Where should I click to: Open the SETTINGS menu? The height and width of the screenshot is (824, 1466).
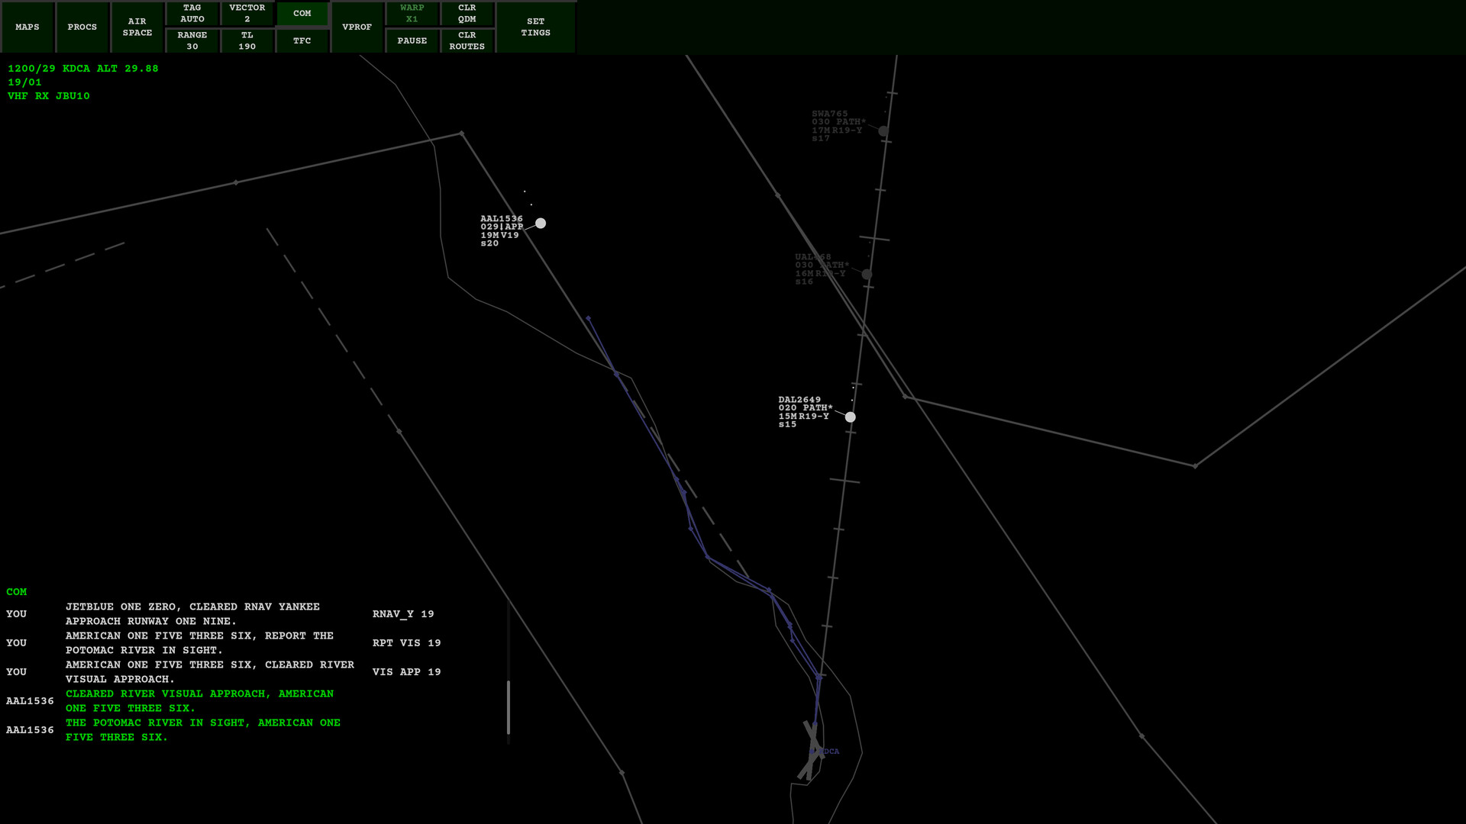point(536,27)
